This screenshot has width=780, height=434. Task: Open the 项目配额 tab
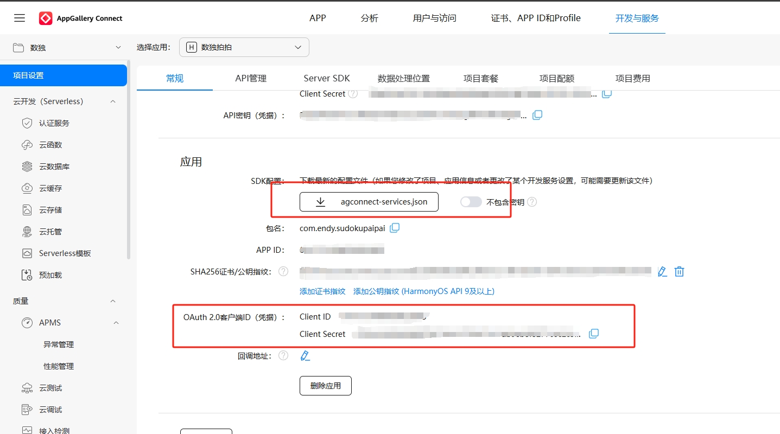point(556,78)
